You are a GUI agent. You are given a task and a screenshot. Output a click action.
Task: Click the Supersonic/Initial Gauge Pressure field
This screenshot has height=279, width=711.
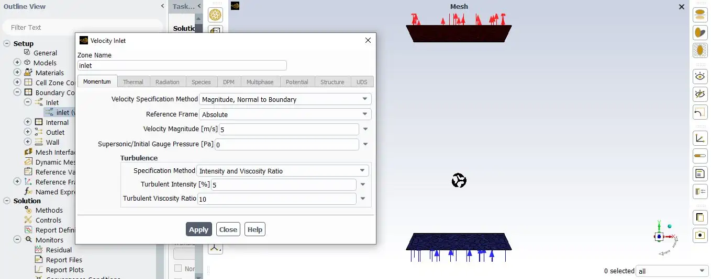pyautogui.click(x=287, y=144)
